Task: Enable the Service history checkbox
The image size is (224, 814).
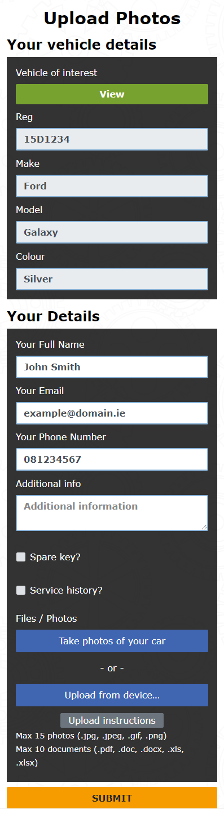Action: (21, 590)
